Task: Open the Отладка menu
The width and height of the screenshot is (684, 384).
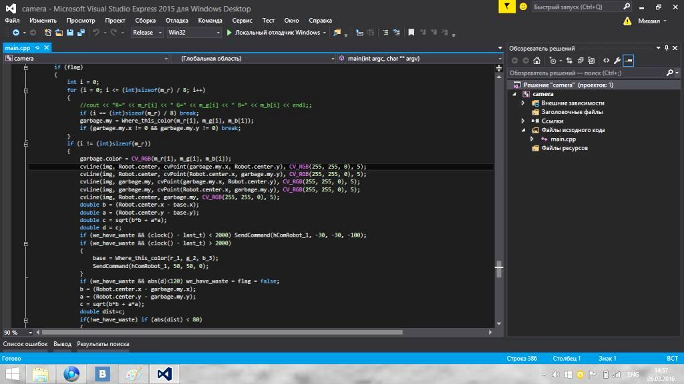Action: coord(176,21)
